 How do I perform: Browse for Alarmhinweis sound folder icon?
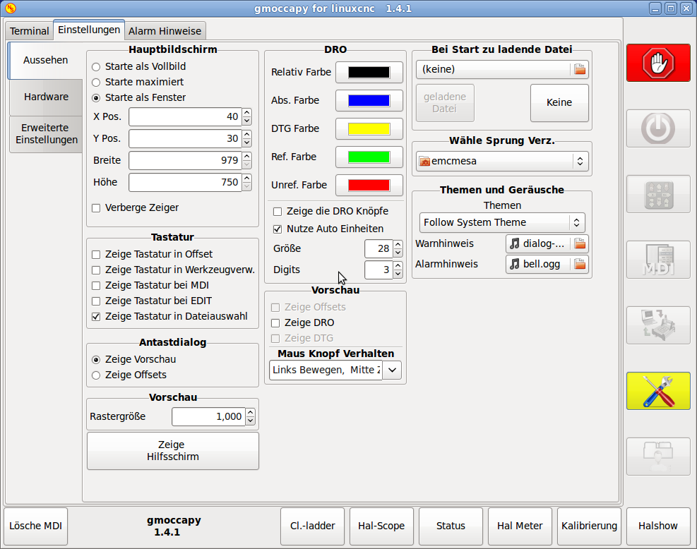(580, 264)
